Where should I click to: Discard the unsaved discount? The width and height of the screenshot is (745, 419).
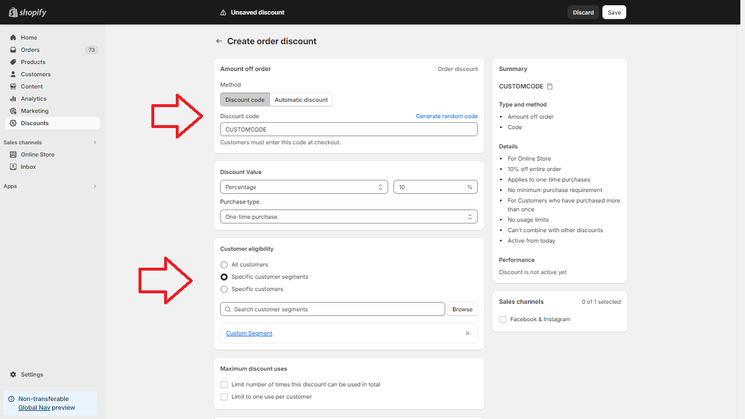pyautogui.click(x=583, y=12)
